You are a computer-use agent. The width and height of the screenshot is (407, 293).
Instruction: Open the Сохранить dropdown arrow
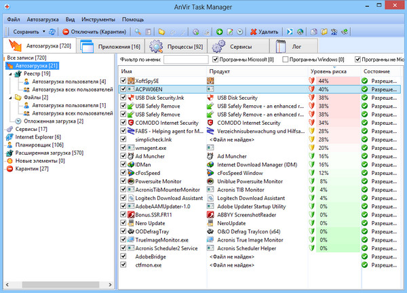(43, 31)
